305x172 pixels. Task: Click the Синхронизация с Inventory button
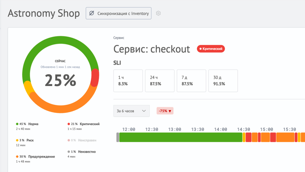click(119, 13)
